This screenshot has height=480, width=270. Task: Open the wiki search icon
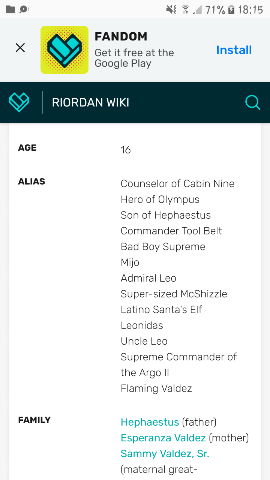(253, 102)
